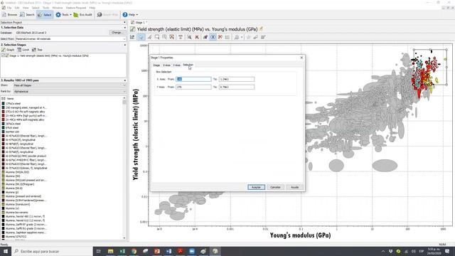Open the Edit menu

[17, 8]
